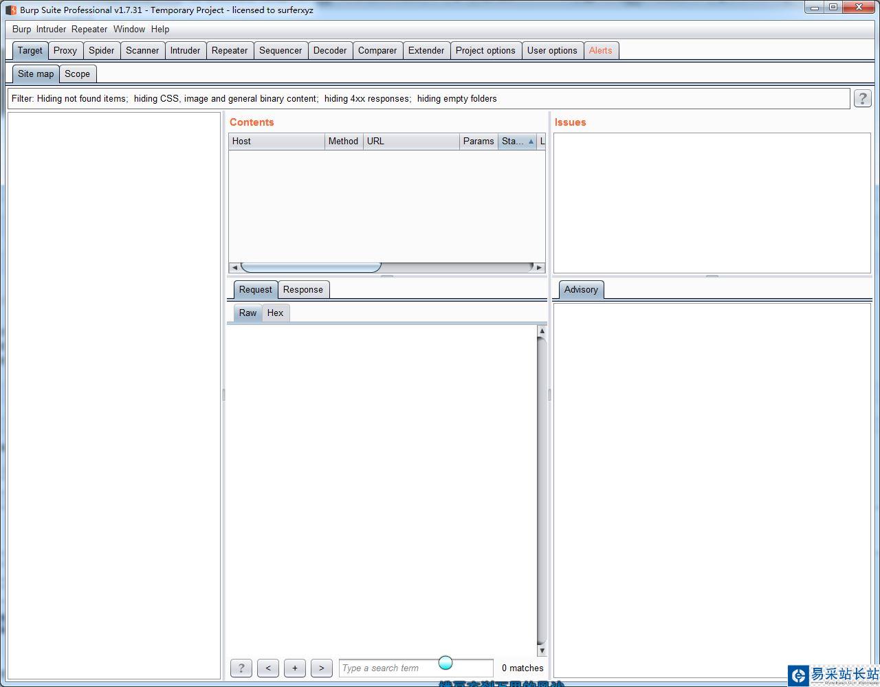Image resolution: width=880 pixels, height=687 pixels.
Task: Close the Burp Suite window
Action: [859, 8]
